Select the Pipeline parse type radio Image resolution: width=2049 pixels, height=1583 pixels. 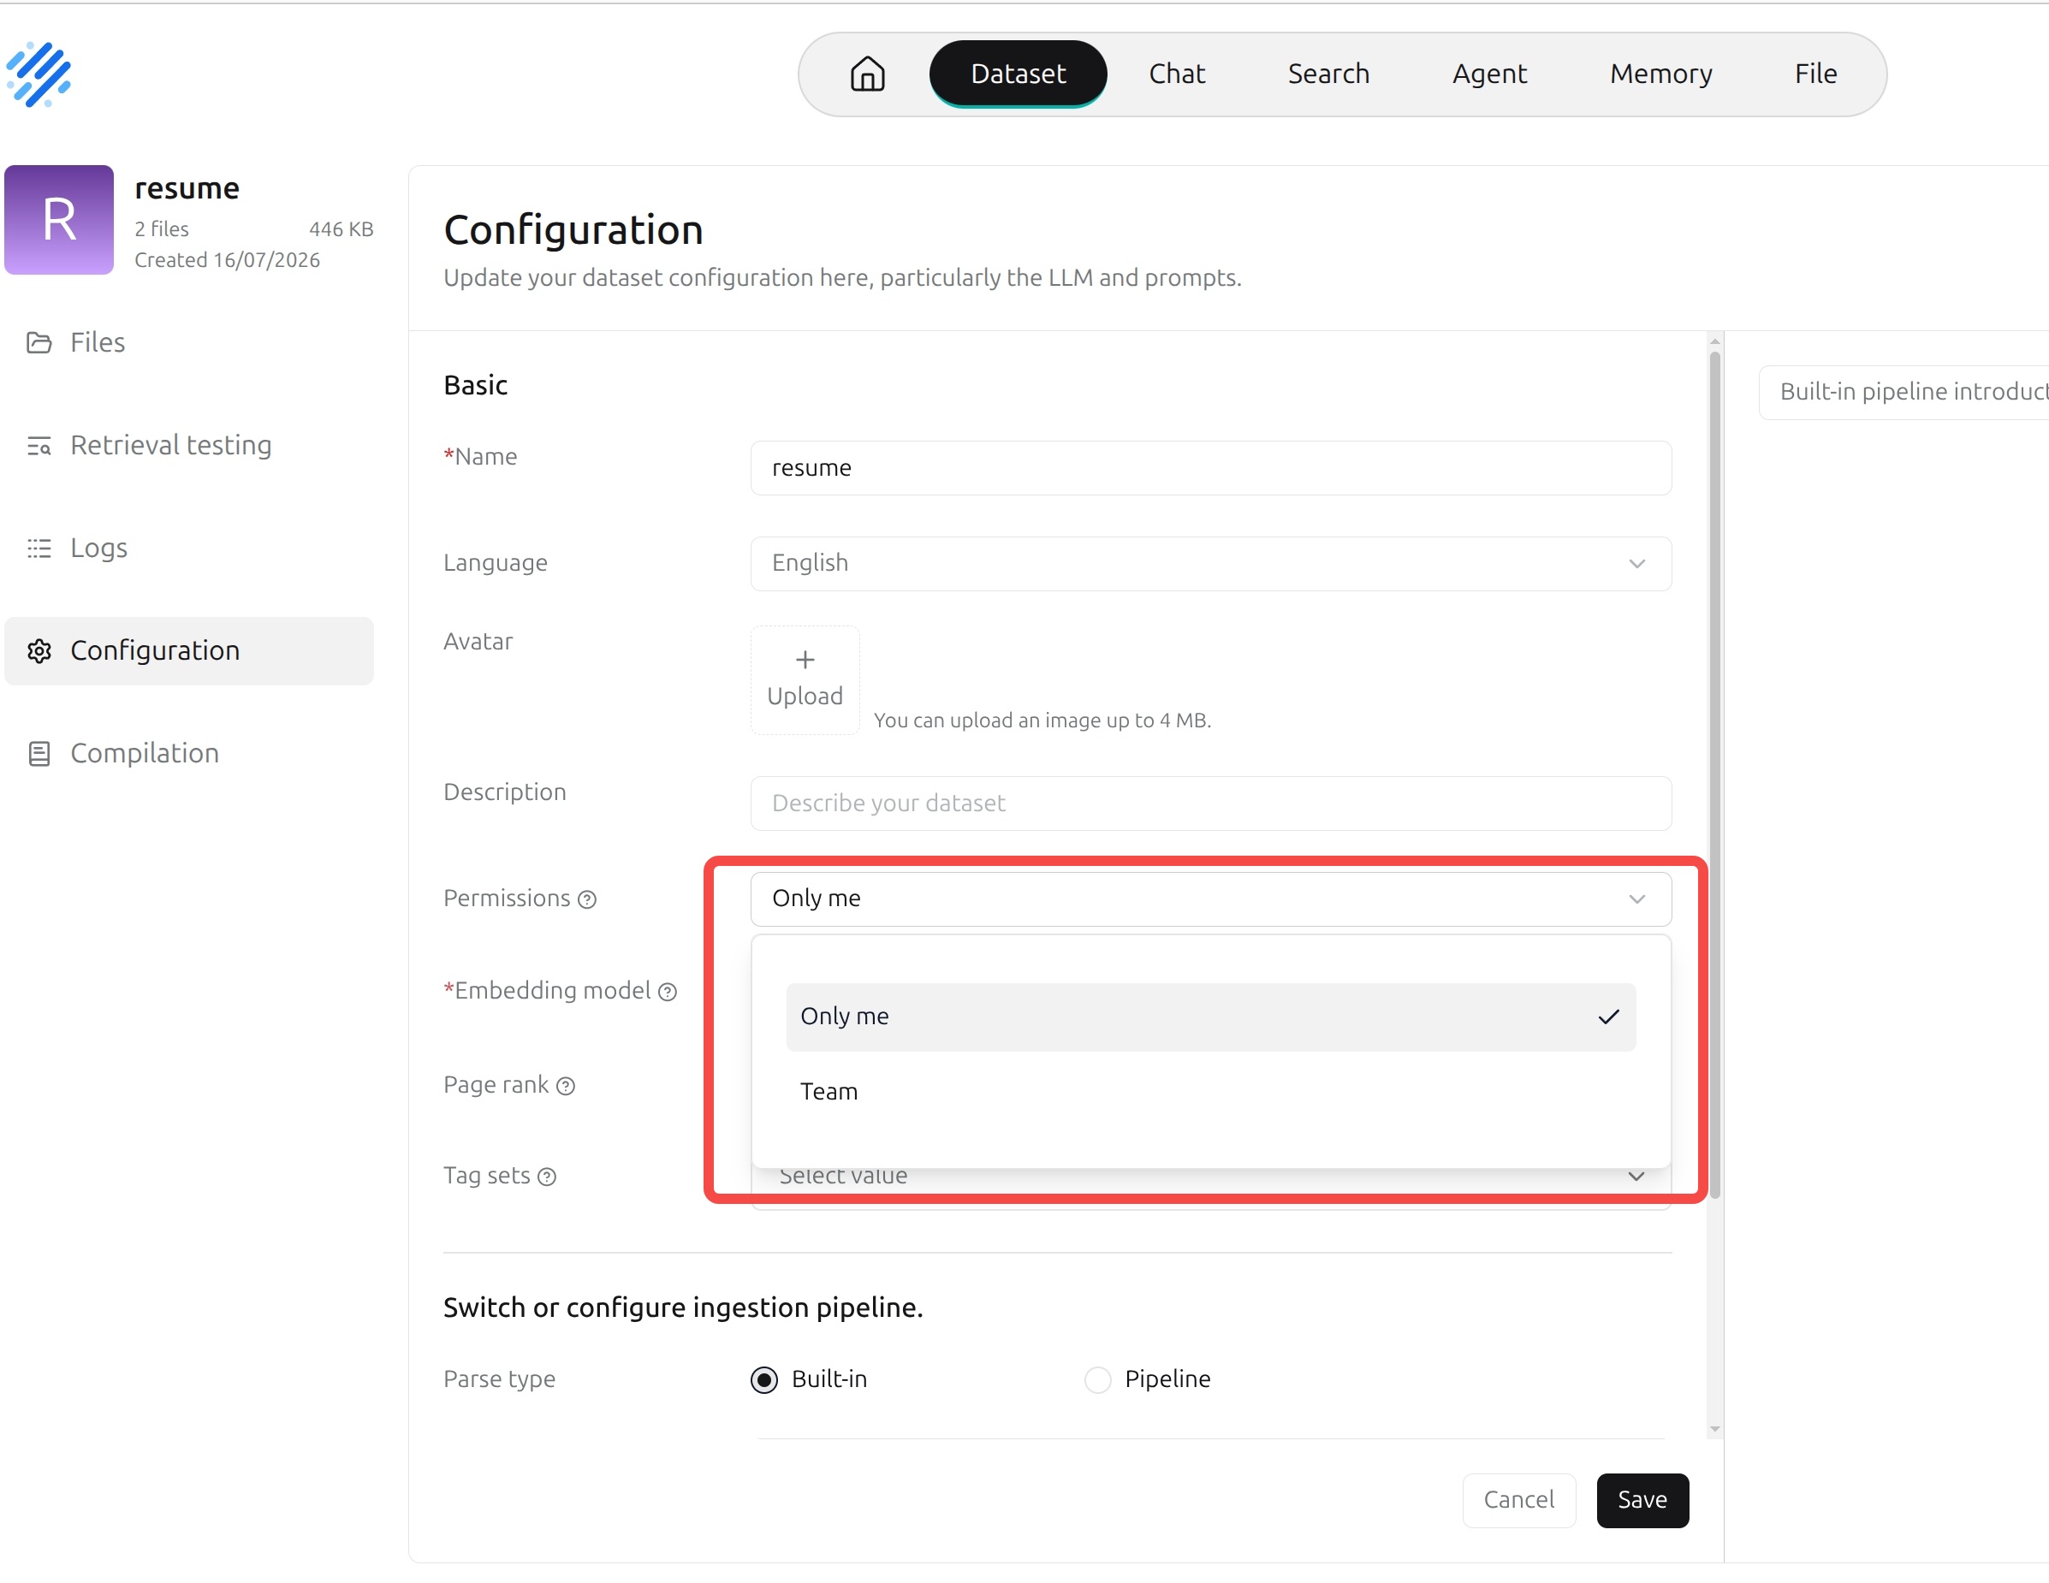point(1097,1379)
